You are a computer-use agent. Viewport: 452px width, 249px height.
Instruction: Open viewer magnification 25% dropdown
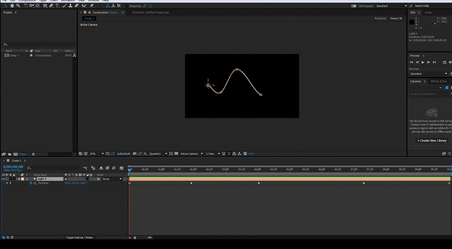(x=97, y=154)
